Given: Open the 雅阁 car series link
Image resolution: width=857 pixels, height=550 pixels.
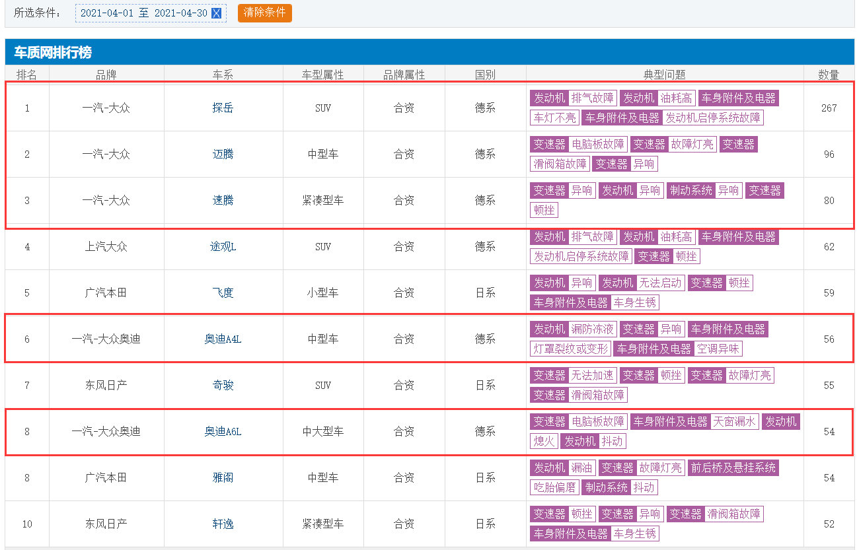Looking at the screenshot, I should pyautogui.click(x=223, y=478).
